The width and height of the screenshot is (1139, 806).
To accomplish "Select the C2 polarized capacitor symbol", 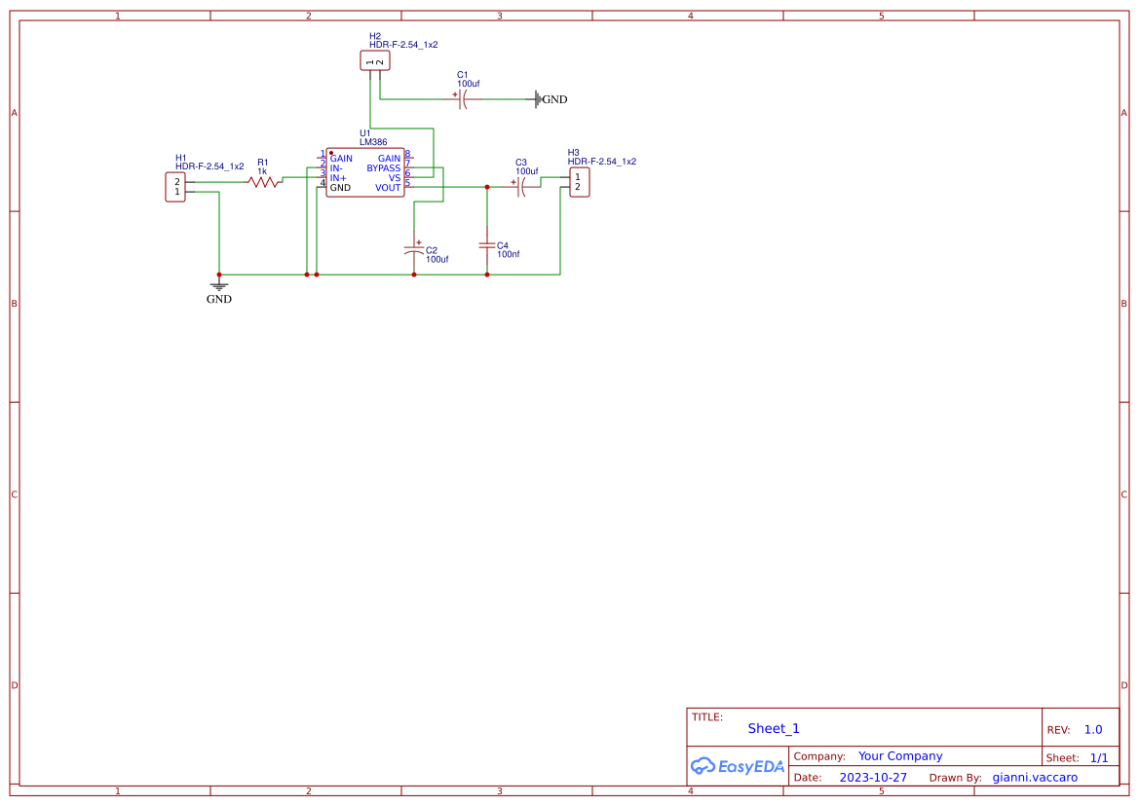I will coord(414,250).
